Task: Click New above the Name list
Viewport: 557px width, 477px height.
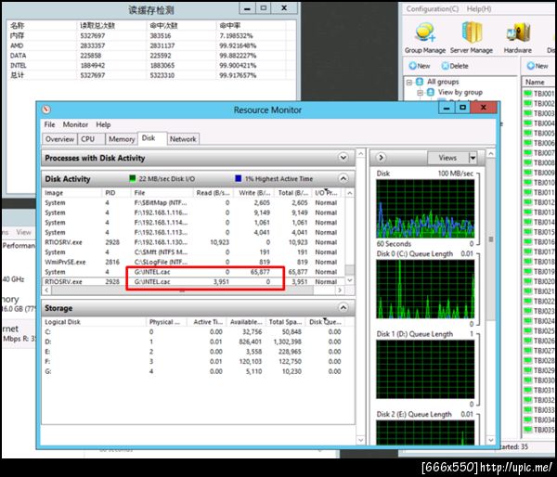Action: (x=538, y=66)
